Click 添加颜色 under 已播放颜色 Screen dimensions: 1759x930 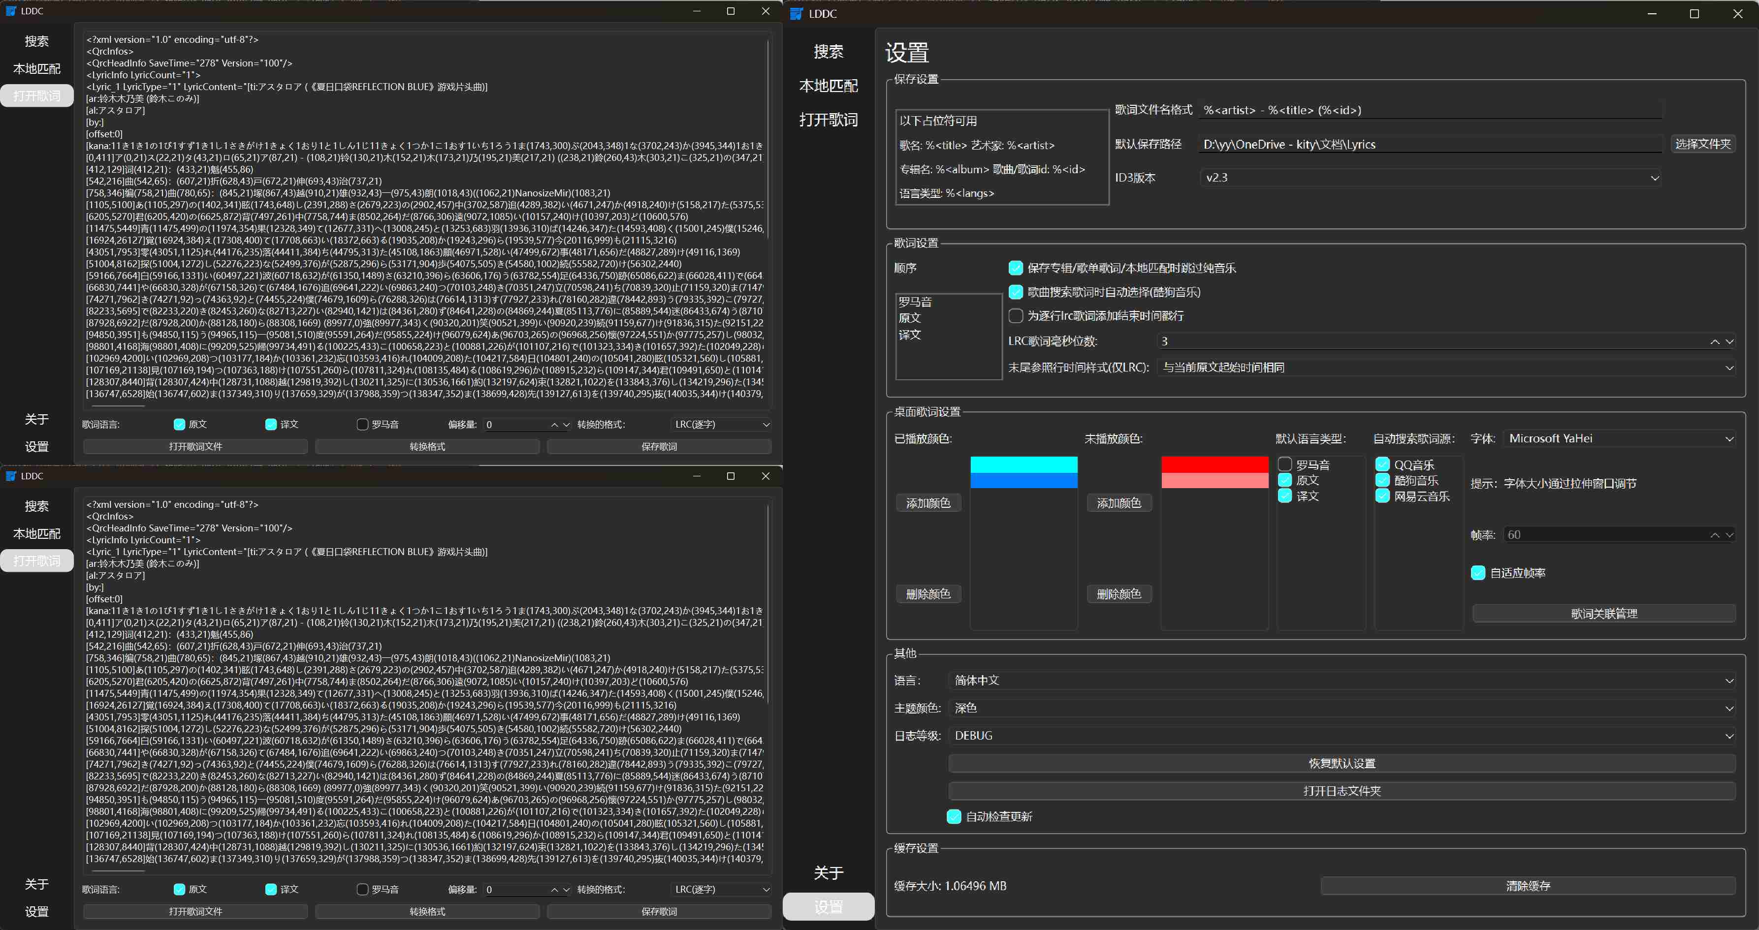(928, 503)
